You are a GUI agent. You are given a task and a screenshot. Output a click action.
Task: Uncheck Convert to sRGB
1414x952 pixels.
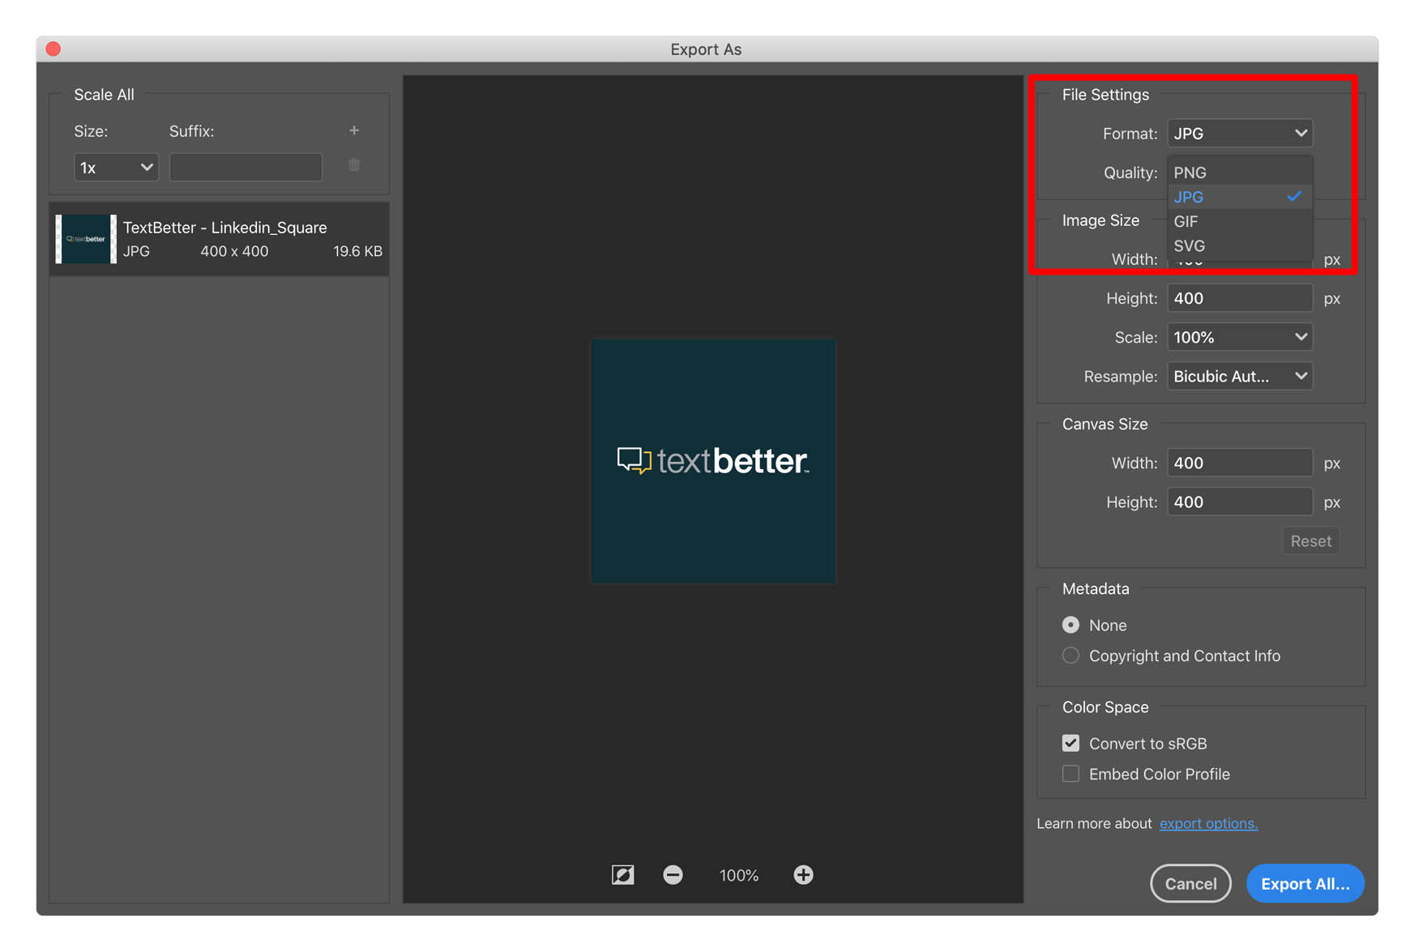[x=1071, y=743]
